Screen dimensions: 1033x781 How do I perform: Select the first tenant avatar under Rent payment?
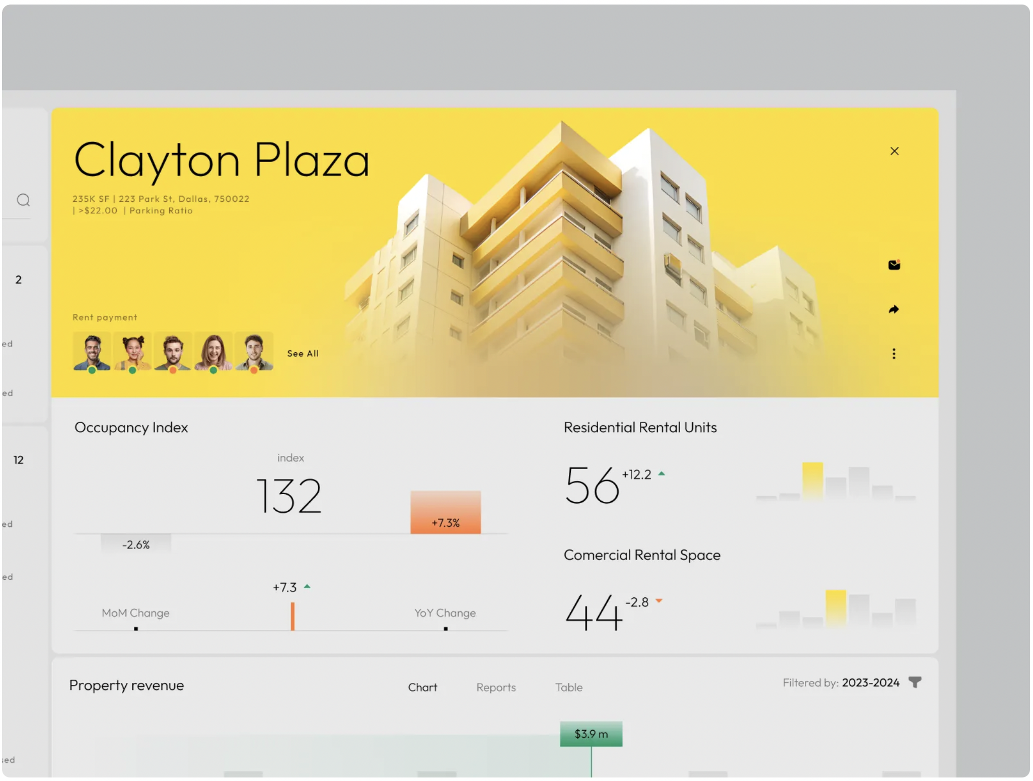[92, 351]
